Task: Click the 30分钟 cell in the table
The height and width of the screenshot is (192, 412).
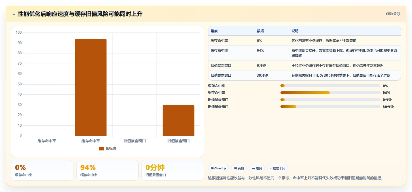Action: pyautogui.click(x=262, y=75)
